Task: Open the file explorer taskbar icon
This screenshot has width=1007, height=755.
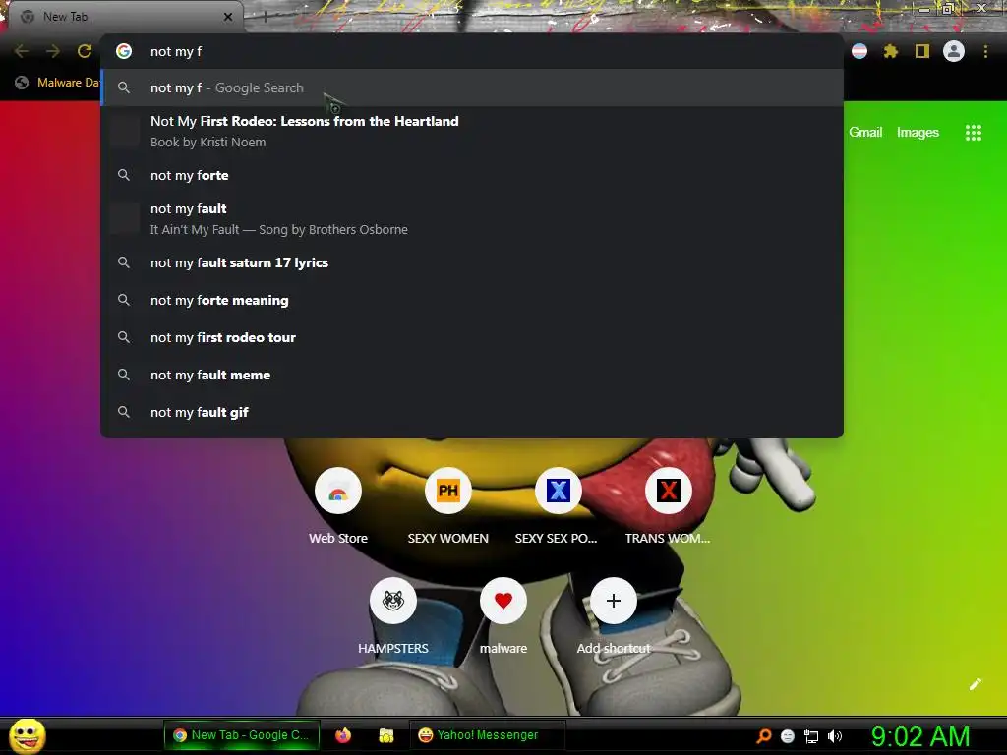Action: (x=385, y=735)
